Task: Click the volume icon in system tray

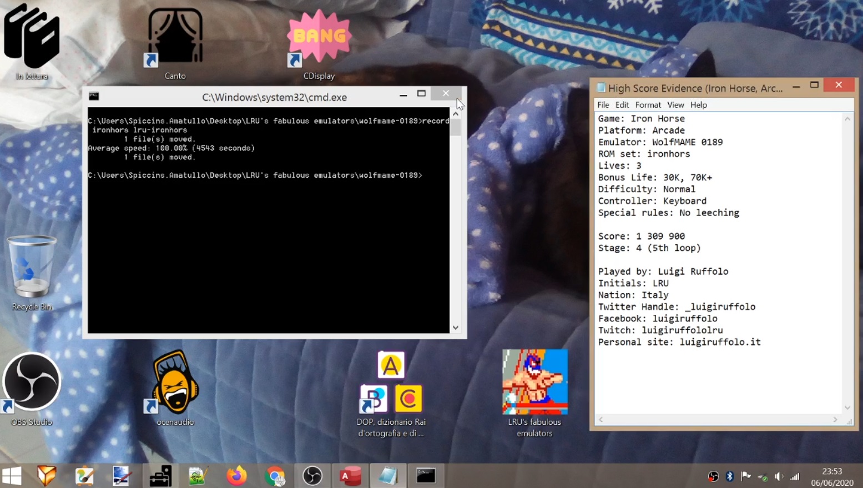Action: (779, 476)
